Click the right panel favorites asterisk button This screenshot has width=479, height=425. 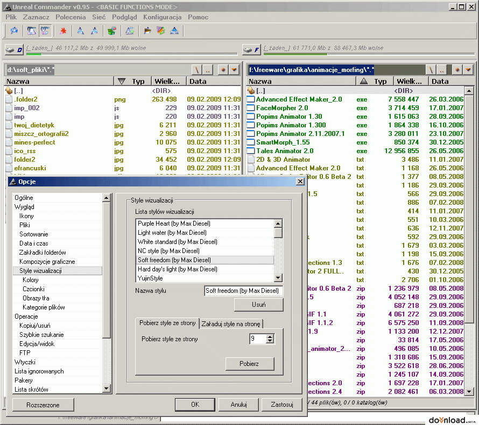coord(457,70)
